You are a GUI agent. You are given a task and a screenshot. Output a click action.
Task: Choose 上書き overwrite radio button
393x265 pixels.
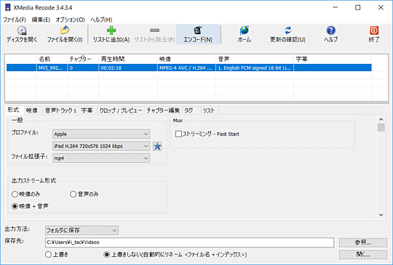[x=48, y=255]
